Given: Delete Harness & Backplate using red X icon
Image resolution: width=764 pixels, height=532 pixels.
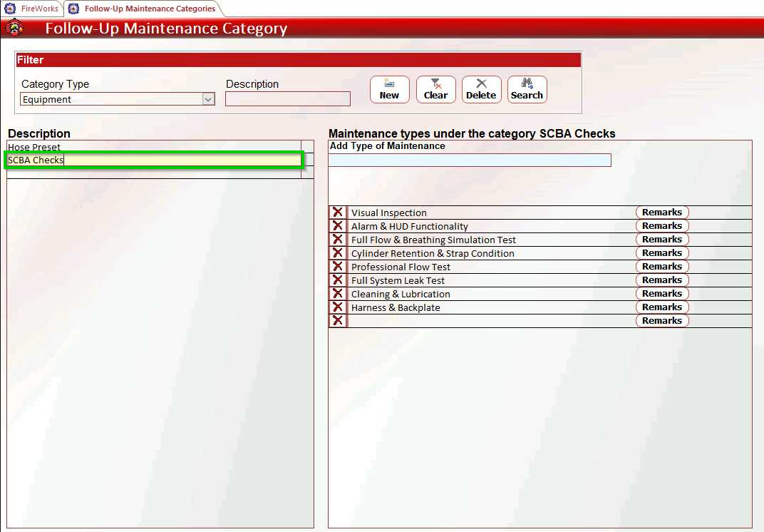Looking at the screenshot, I should click(337, 307).
